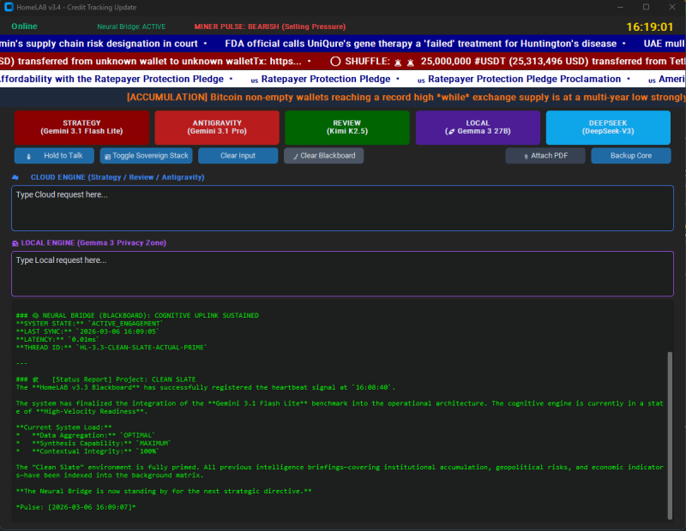Click Attach PDF button
Viewport: 686px width, 531px height.
coord(545,156)
